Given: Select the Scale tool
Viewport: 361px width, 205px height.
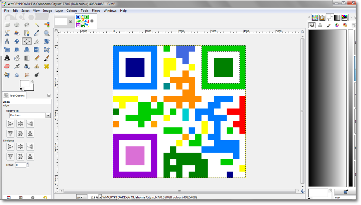Looking at the screenshot, I should pyautogui.click(x=7, y=50).
